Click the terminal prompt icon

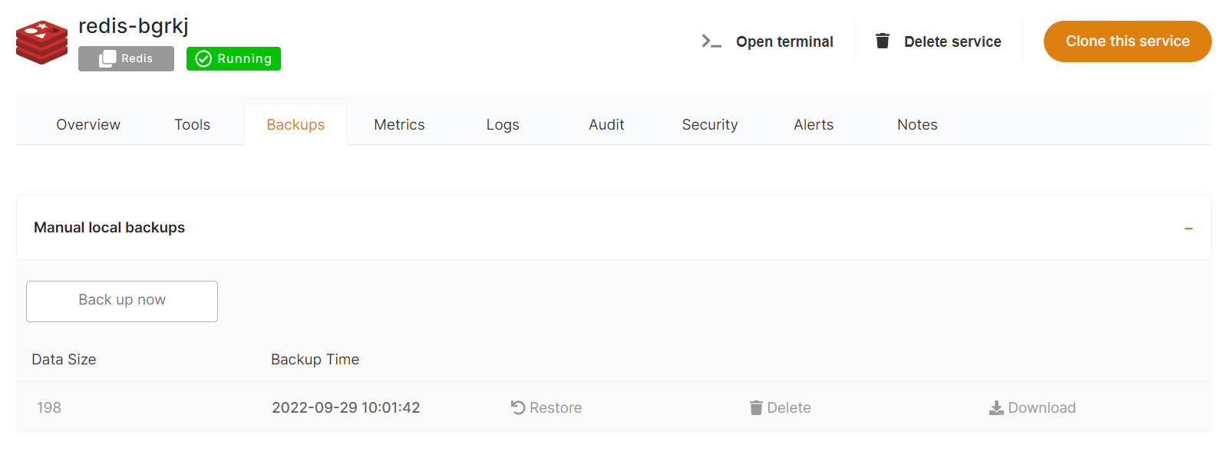click(x=711, y=41)
